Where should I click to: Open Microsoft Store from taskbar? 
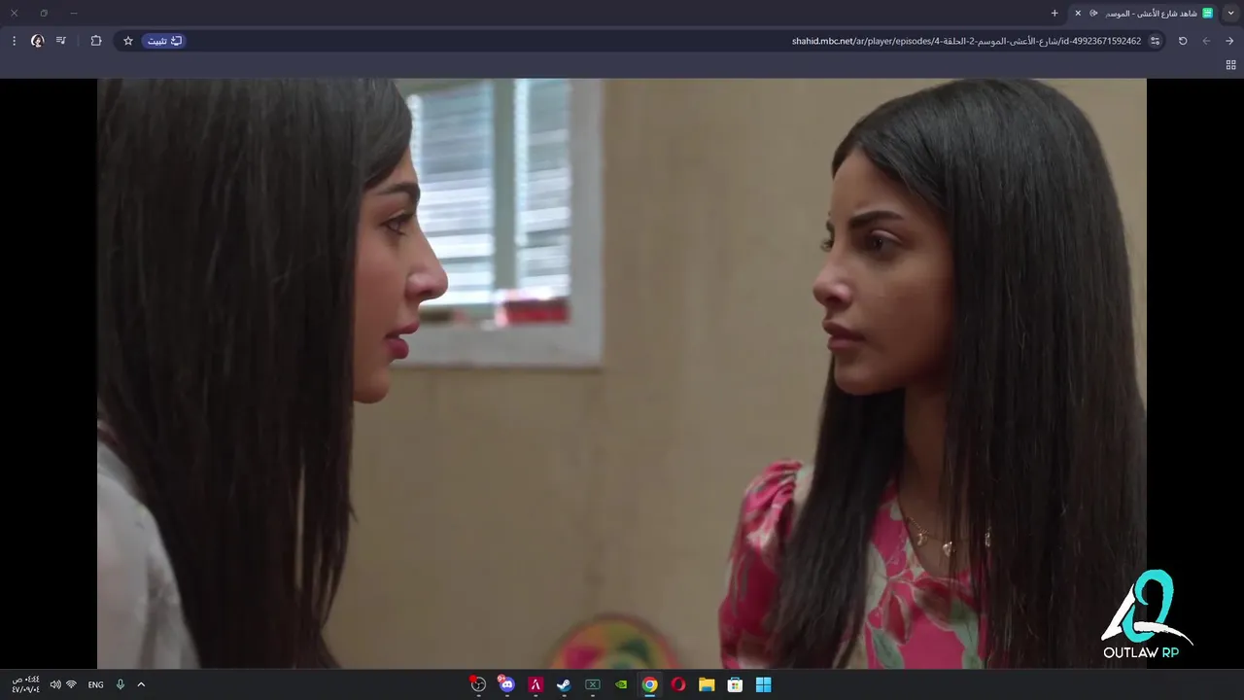pos(736,684)
